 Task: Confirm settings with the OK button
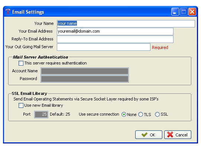[149, 135]
